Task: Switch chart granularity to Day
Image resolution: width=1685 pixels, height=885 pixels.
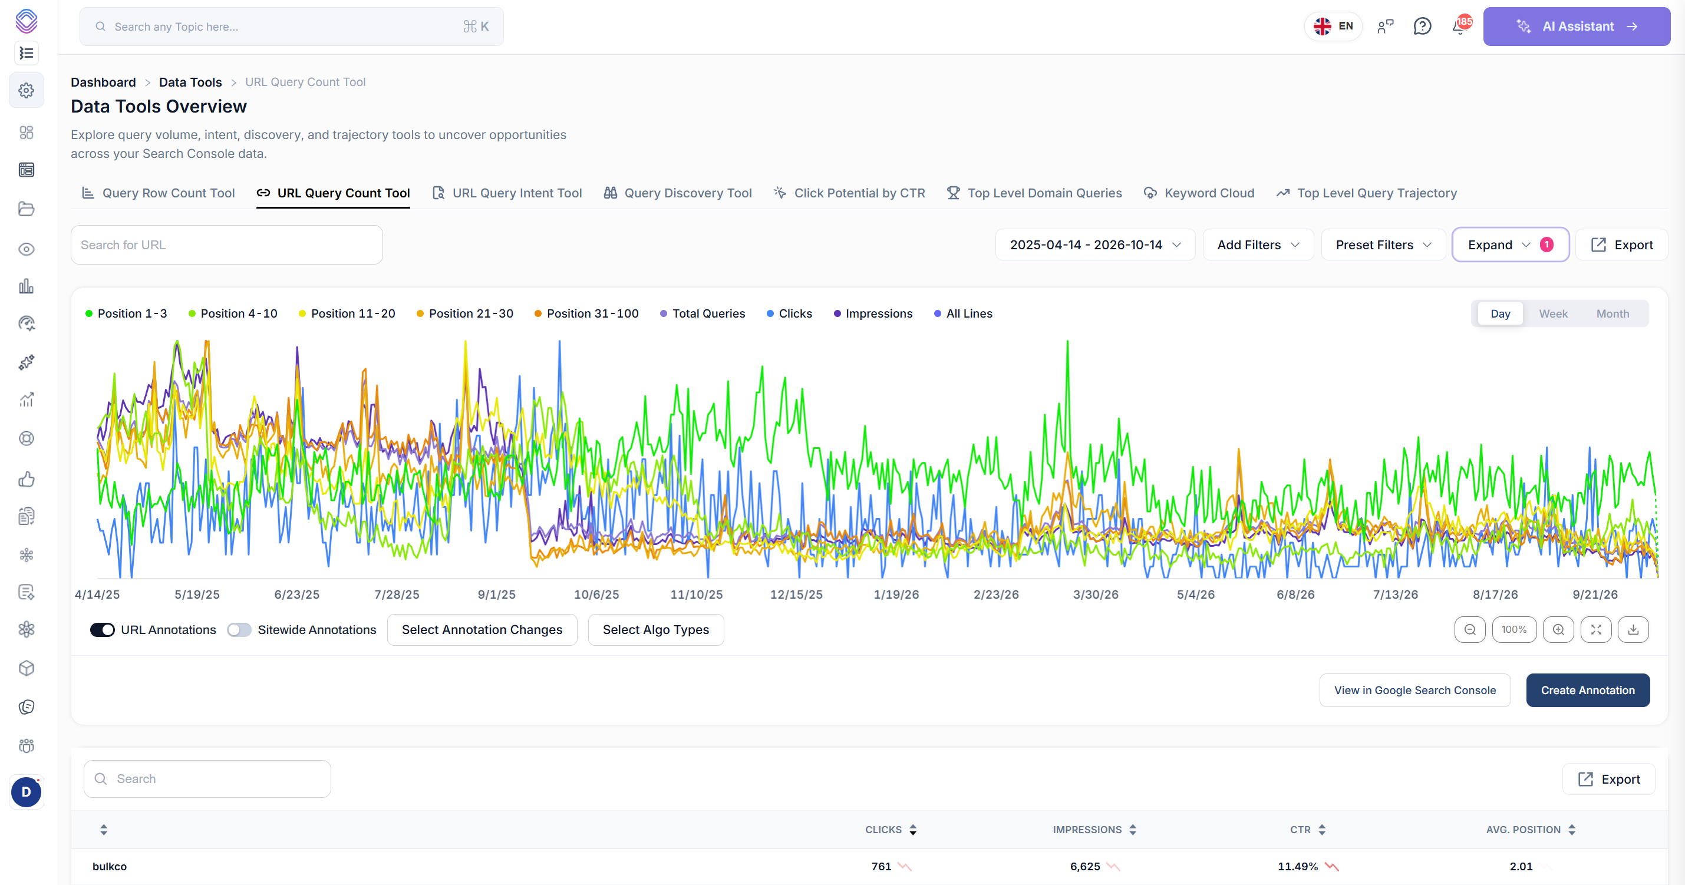Action: point(1501,313)
